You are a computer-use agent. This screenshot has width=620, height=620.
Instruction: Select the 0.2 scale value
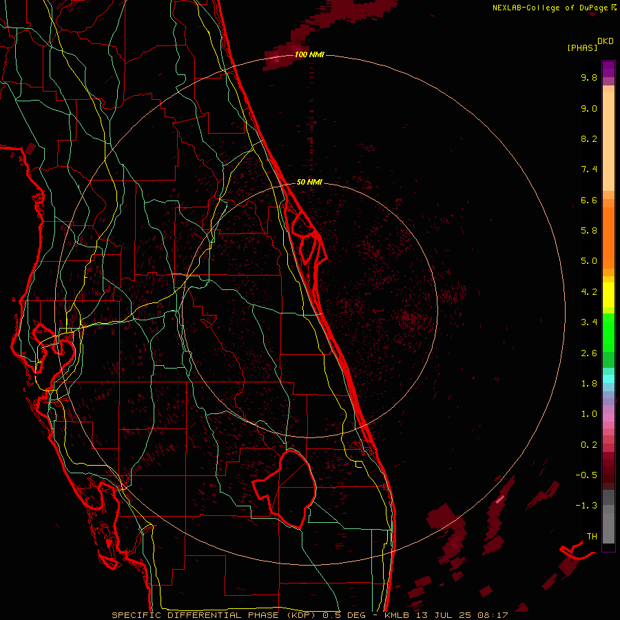click(x=589, y=445)
